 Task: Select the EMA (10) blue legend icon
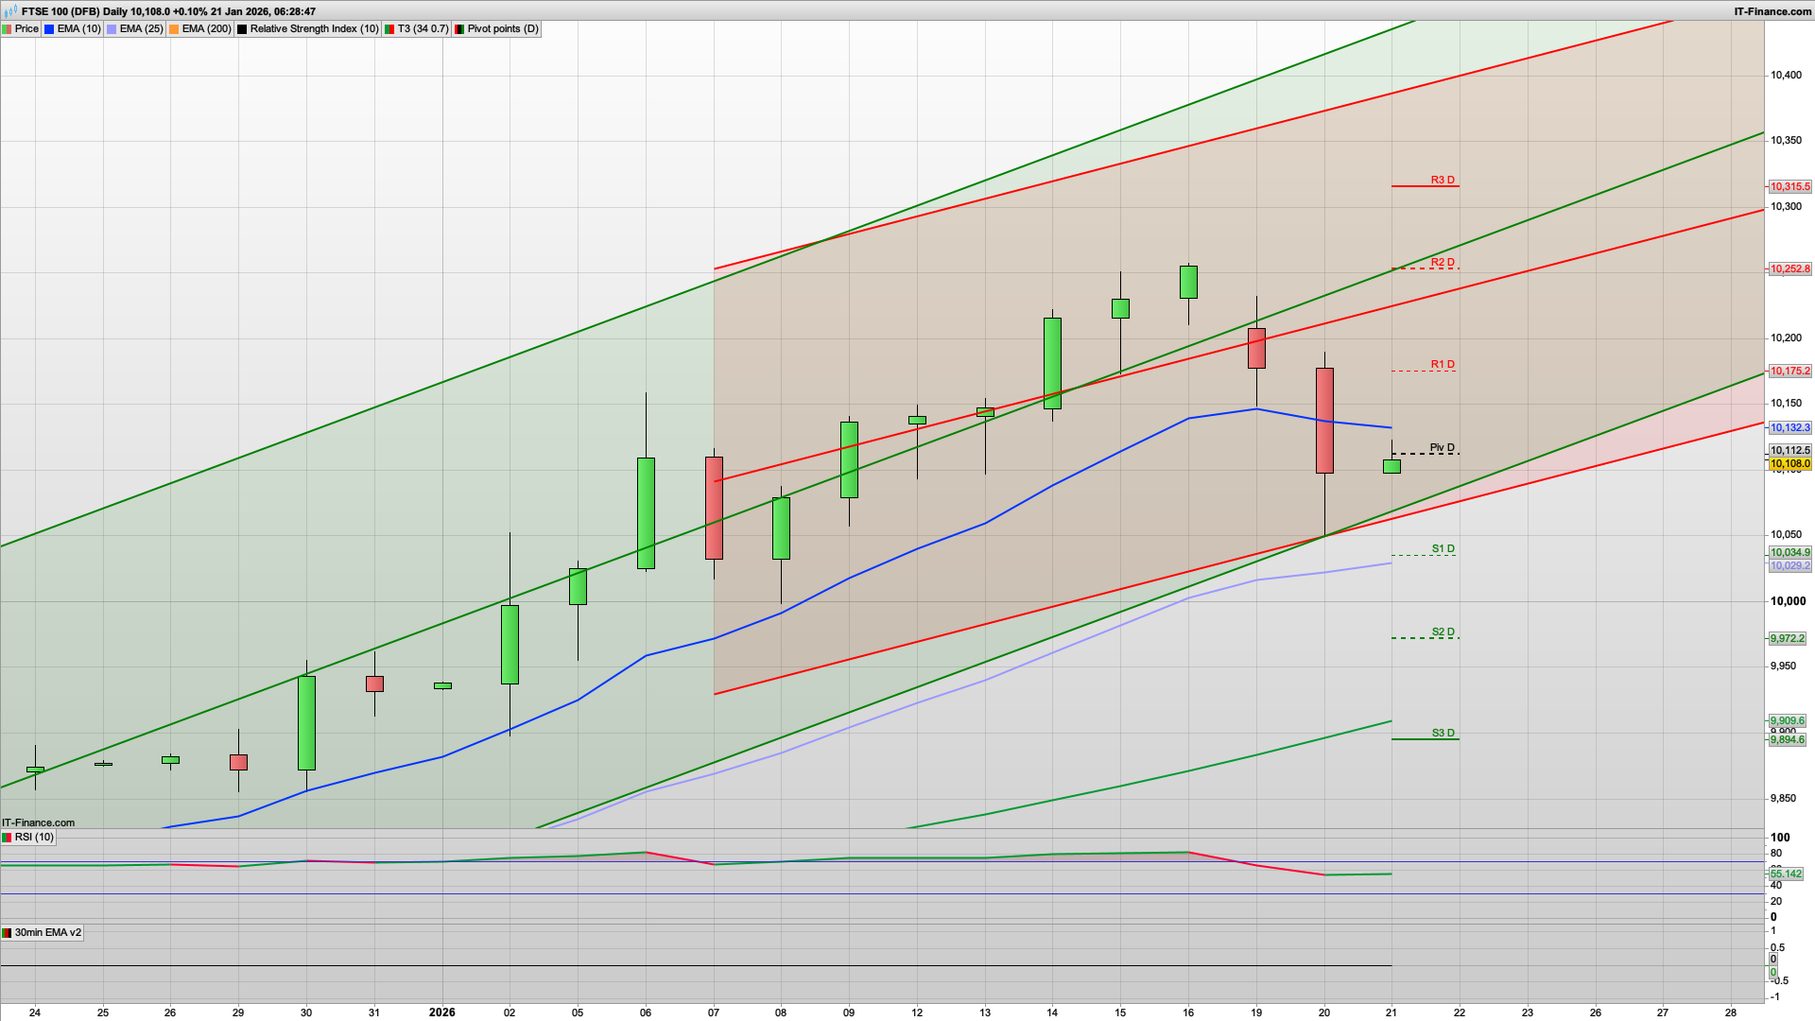49,28
